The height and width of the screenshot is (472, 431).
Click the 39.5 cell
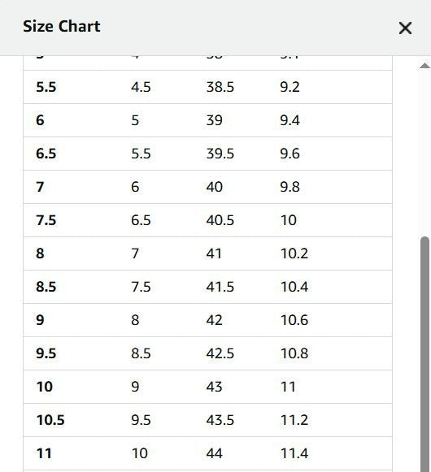pos(220,154)
